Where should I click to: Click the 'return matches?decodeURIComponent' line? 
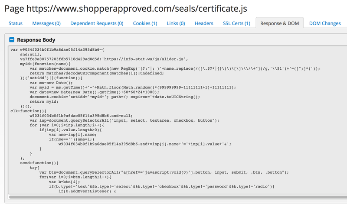coord(97,73)
